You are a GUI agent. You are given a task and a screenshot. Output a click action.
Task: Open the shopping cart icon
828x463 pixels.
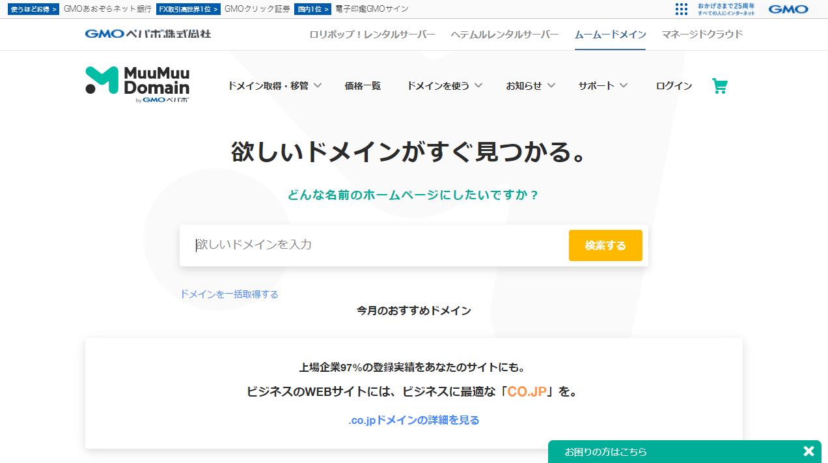coord(719,86)
